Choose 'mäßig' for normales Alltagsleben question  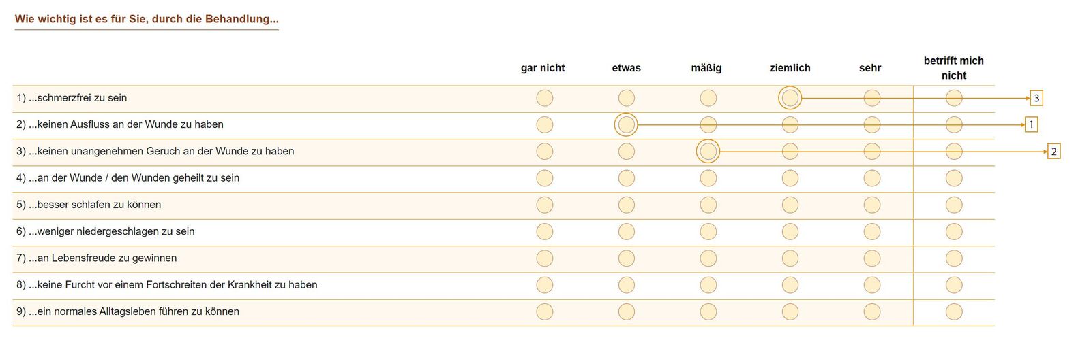[708, 311]
